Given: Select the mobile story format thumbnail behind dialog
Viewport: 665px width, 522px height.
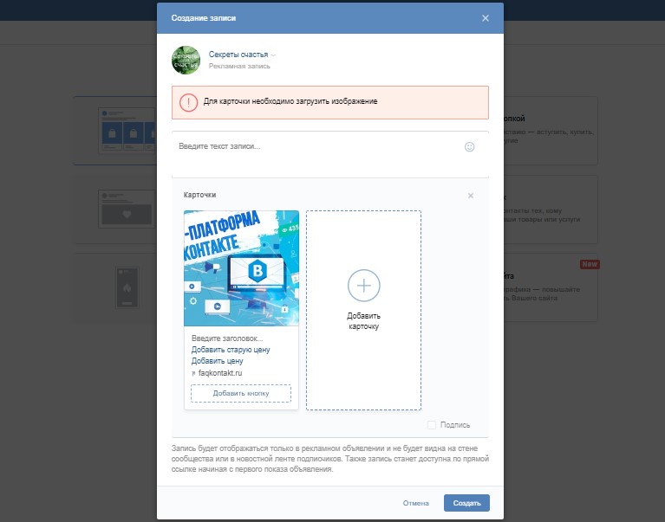Looking at the screenshot, I should coord(127,287).
